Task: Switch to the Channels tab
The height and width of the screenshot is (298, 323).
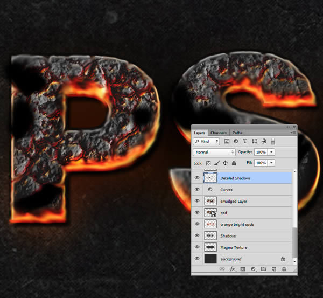Action: [219, 133]
